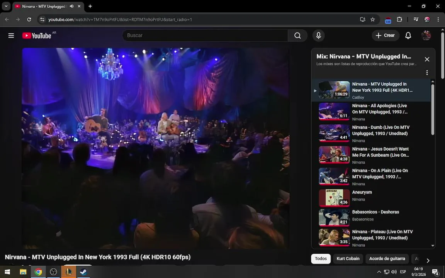
Task: Switch the ESP input language
Action: point(403,272)
